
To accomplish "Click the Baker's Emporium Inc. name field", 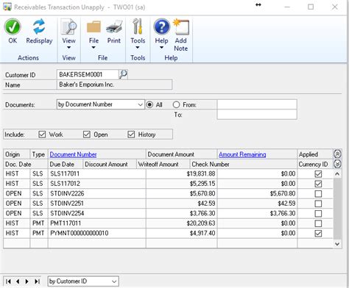I will (114, 84).
